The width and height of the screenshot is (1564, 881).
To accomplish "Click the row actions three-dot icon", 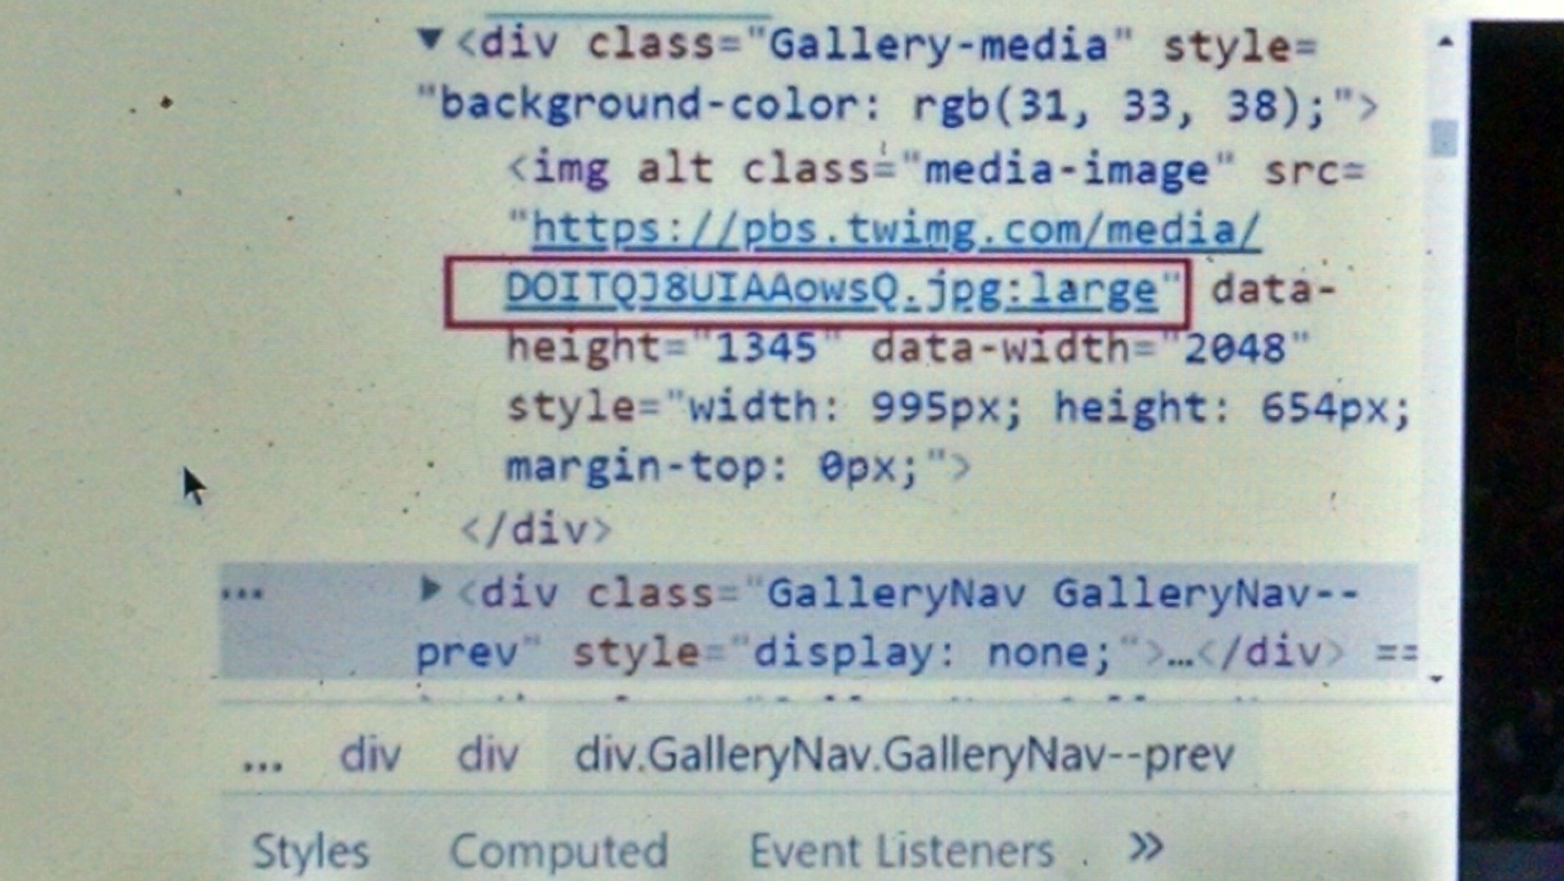I will tap(242, 595).
